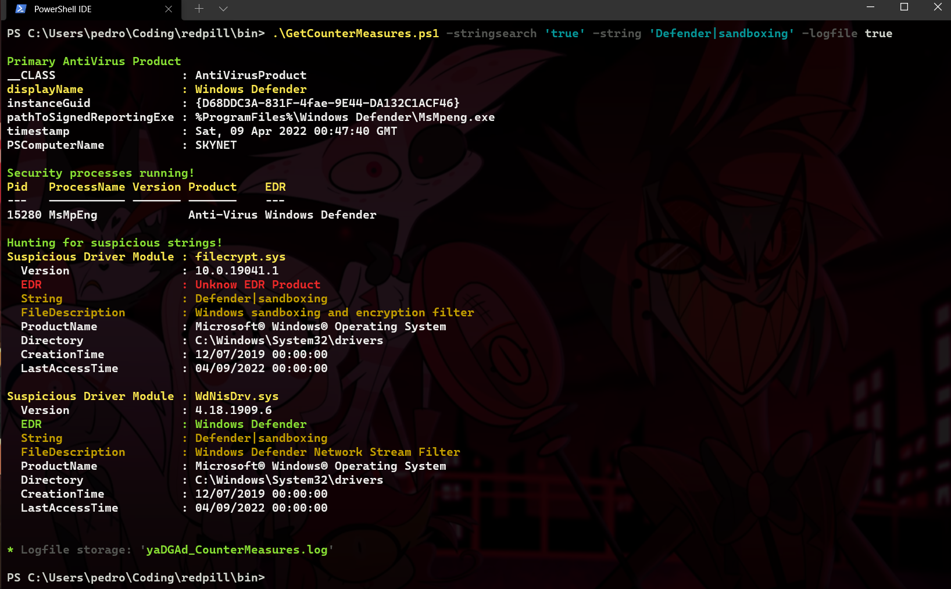The width and height of the screenshot is (951, 589).
Task: Click the version 4.18.1909.6
Action: [x=233, y=410]
